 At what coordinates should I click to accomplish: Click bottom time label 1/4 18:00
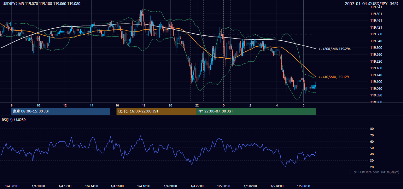(144, 186)
